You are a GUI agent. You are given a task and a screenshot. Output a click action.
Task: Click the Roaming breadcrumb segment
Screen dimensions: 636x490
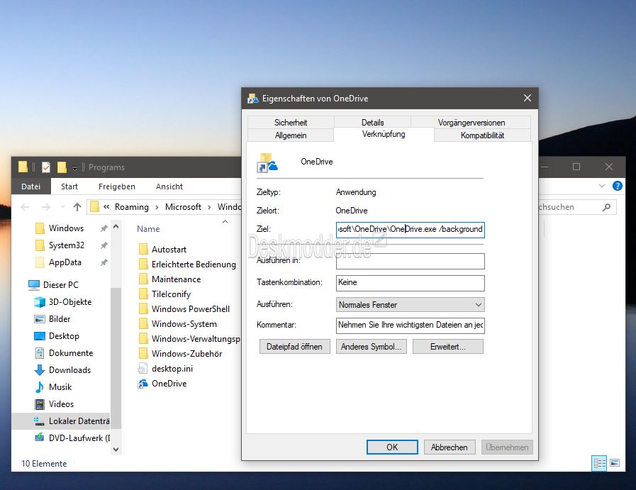coord(131,207)
